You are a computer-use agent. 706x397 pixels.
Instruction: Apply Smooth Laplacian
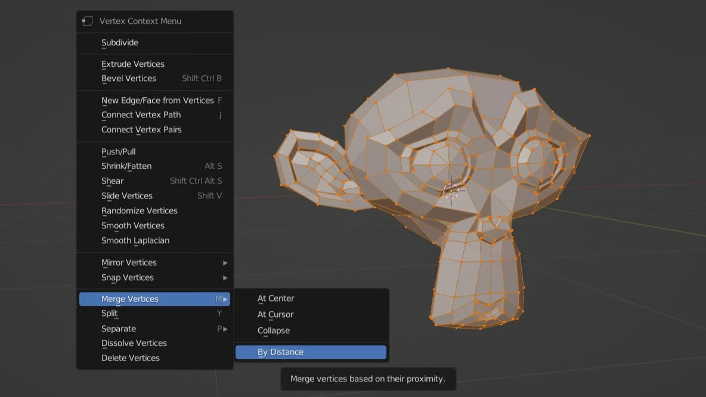[x=135, y=240]
